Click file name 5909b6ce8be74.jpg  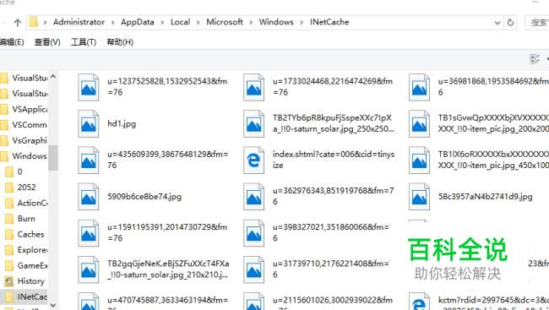click(144, 197)
